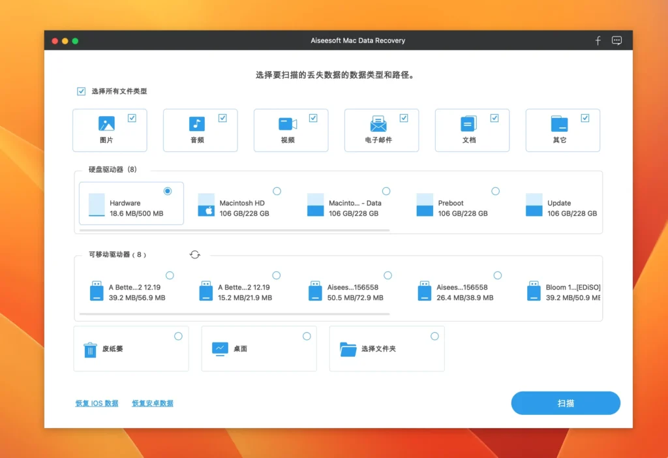Click the 图片 picture type icon
The width and height of the screenshot is (668, 458).
106,123
